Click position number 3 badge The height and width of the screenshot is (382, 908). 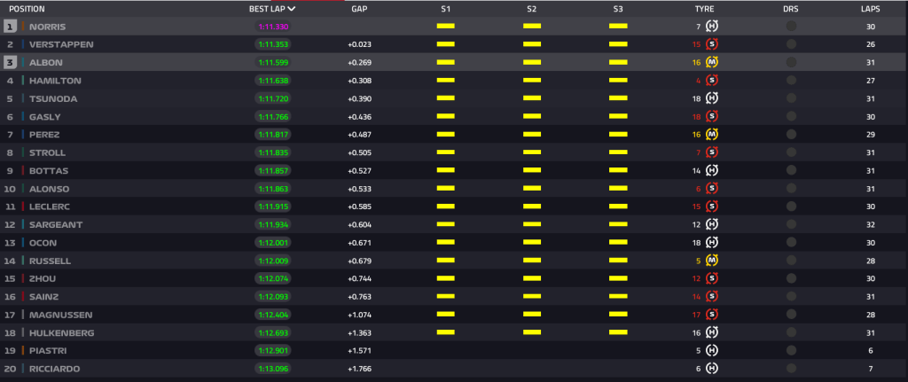pos(10,63)
